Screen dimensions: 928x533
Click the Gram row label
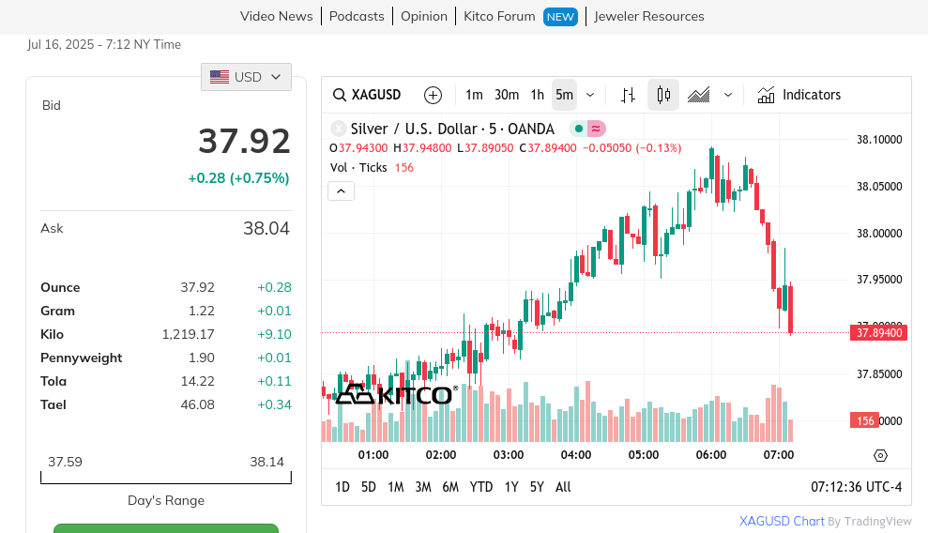point(57,311)
